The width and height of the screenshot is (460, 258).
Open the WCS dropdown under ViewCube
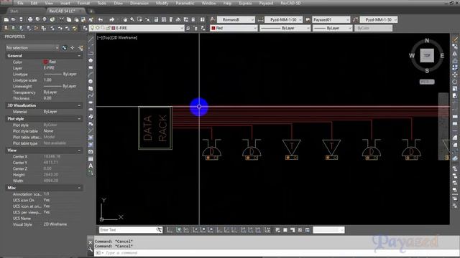pyautogui.click(x=427, y=82)
